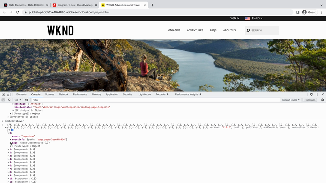Expand array item 10 component
The height and width of the screenshot is (183, 326).
(8, 179)
